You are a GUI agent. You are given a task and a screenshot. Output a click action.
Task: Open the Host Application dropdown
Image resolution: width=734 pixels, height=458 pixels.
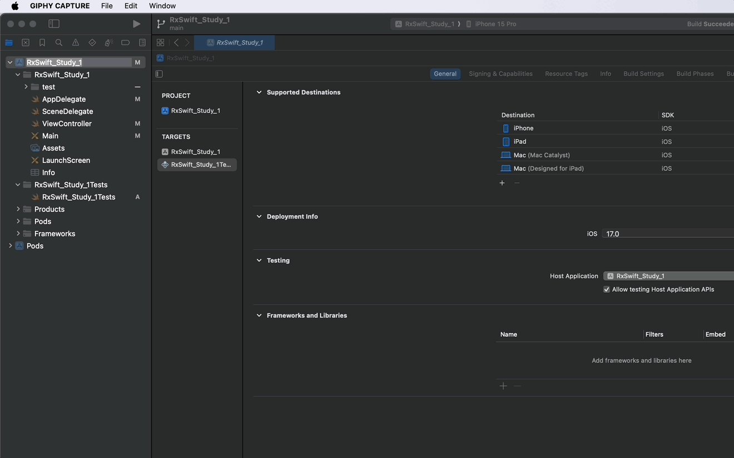coord(668,276)
